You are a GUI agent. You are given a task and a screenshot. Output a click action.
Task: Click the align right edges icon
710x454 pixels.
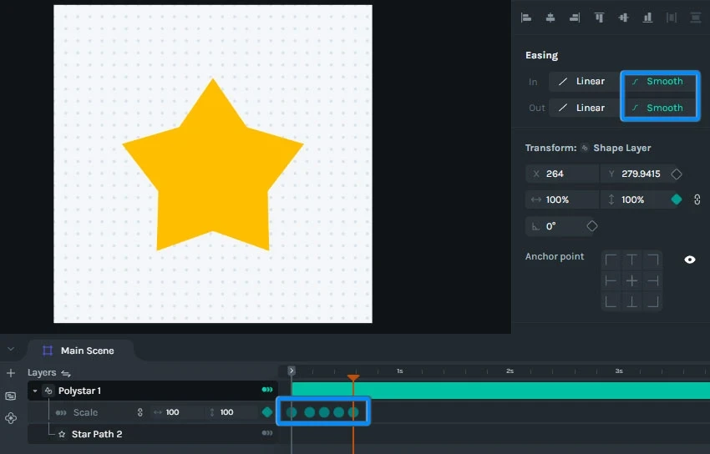[x=575, y=18]
